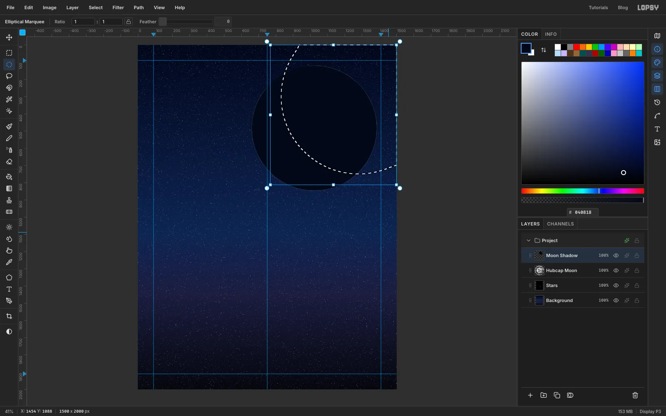Select the Lasso tool in toolbar
This screenshot has height=416, width=666.
pyautogui.click(x=9, y=76)
